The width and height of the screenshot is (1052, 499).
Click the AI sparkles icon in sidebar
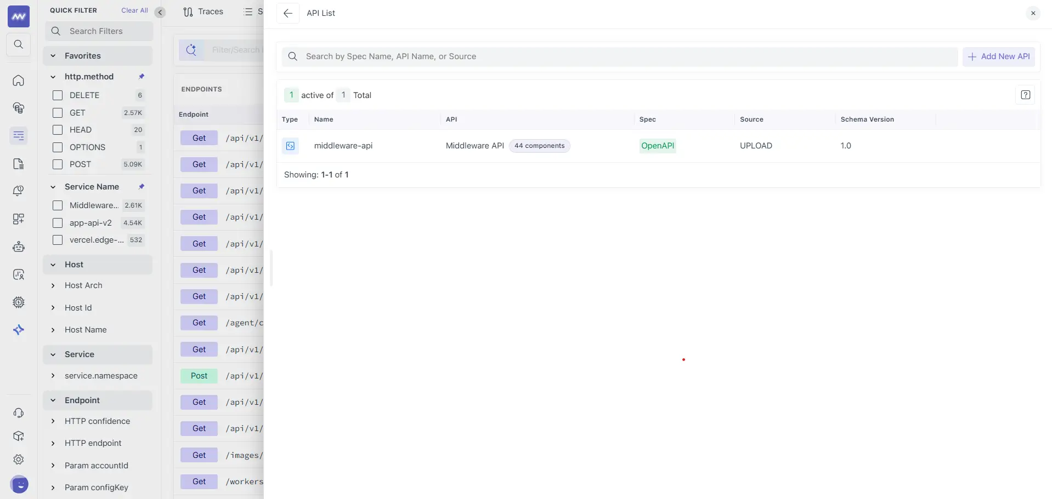[x=18, y=330]
